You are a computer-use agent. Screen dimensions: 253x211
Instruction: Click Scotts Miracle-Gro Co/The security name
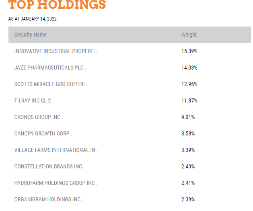point(51,84)
